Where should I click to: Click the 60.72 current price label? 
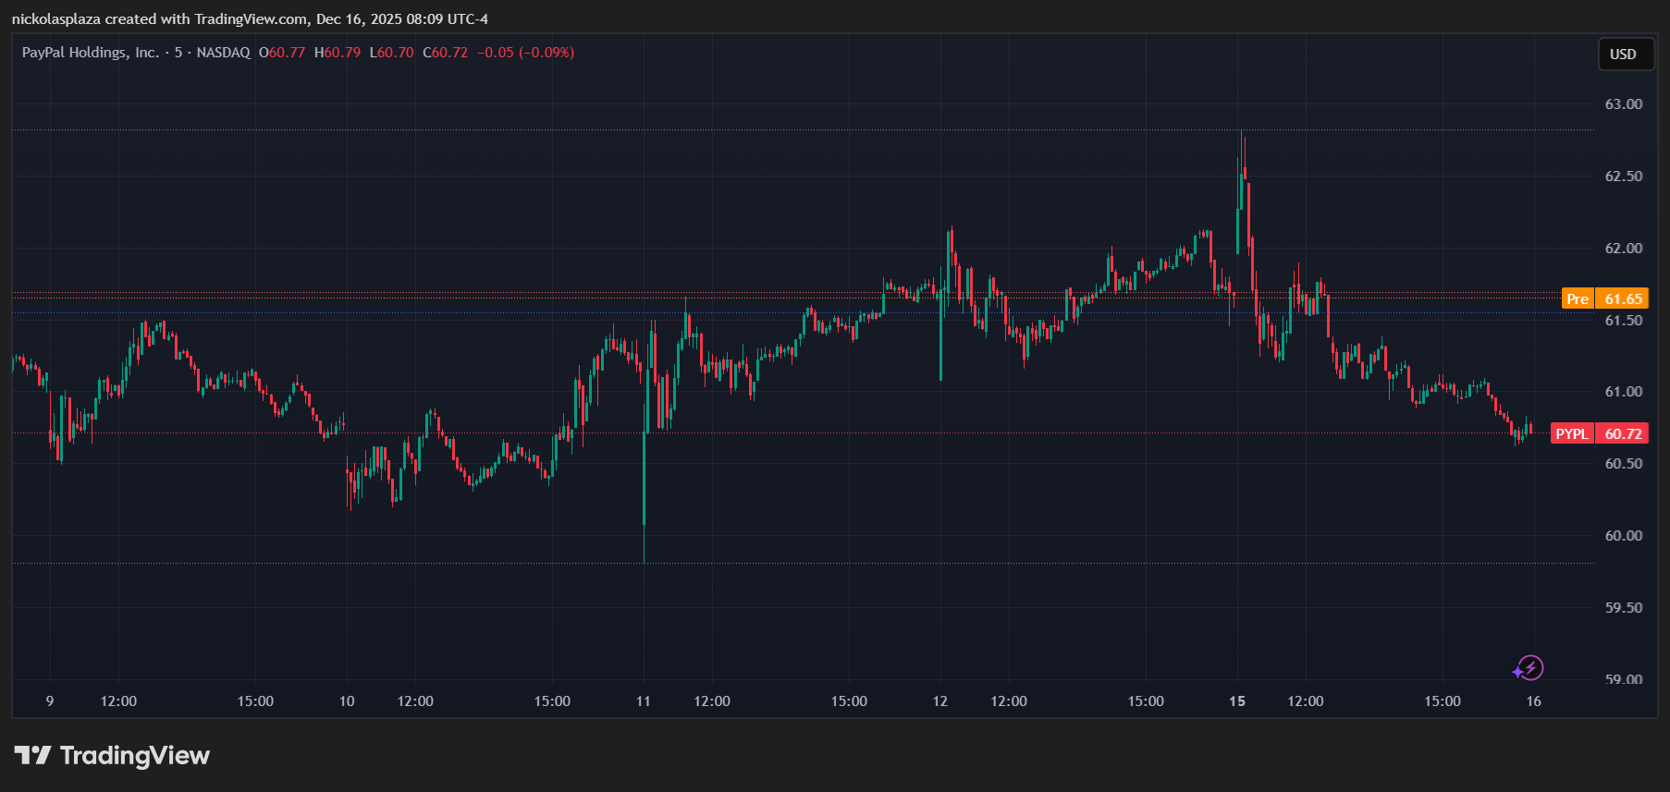[x=1623, y=433]
